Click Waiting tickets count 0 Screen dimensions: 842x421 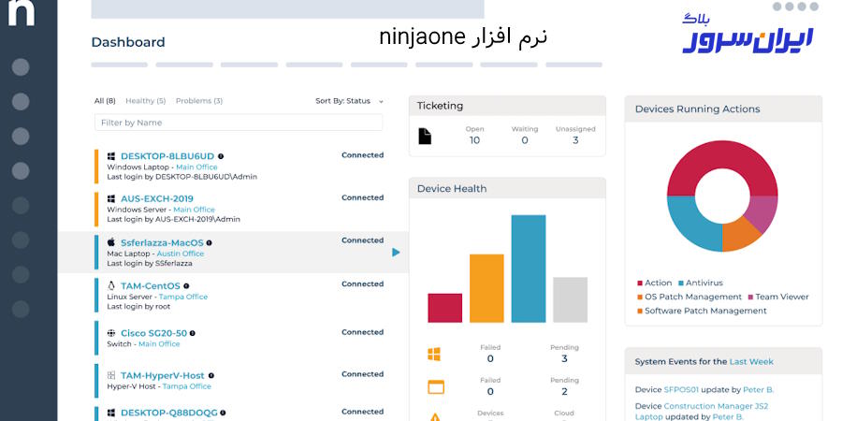click(525, 140)
